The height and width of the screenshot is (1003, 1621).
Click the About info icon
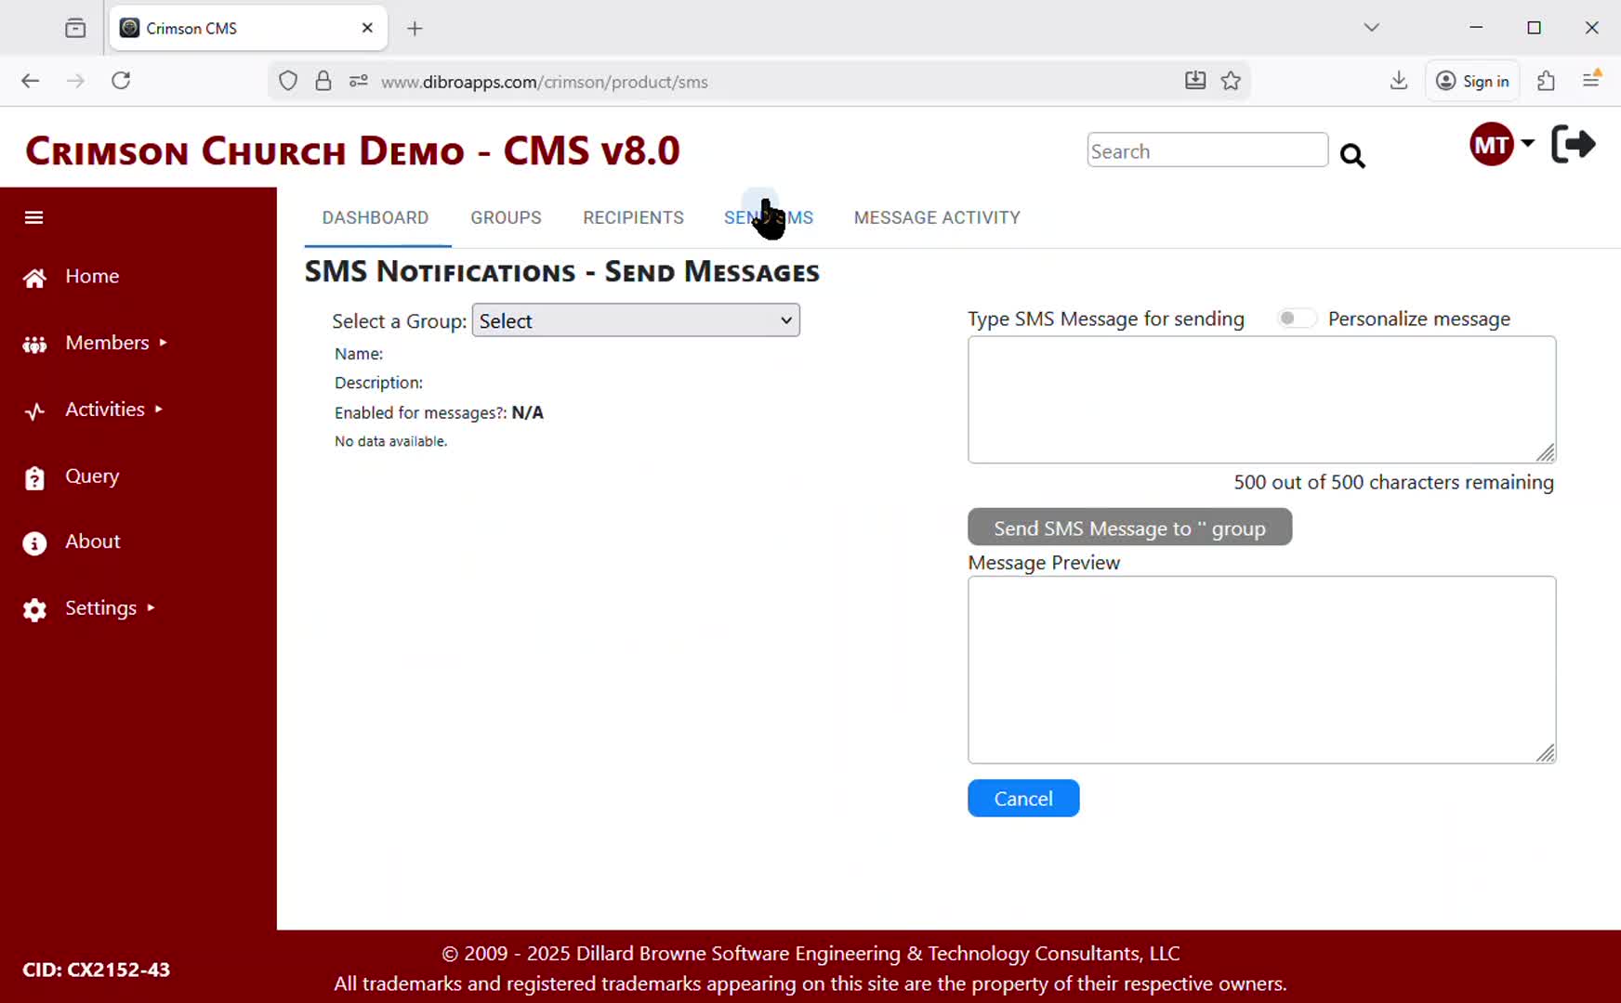(x=34, y=543)
